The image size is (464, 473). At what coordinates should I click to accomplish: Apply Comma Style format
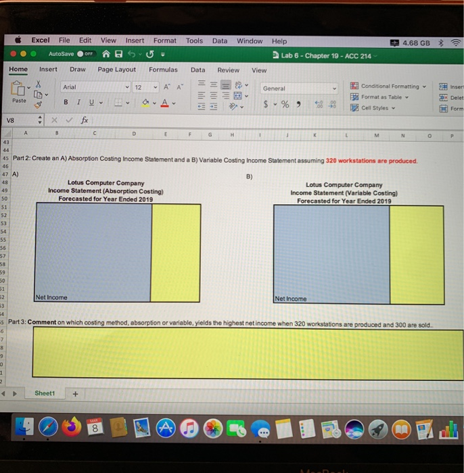coord(298,105)
